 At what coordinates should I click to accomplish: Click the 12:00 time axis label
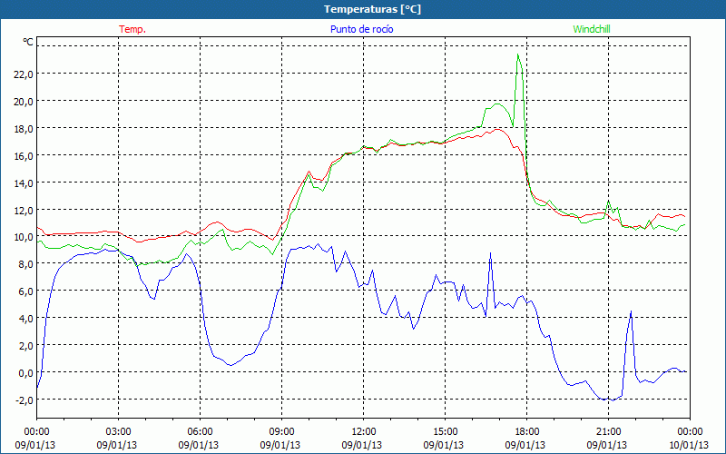pos(364,432)
